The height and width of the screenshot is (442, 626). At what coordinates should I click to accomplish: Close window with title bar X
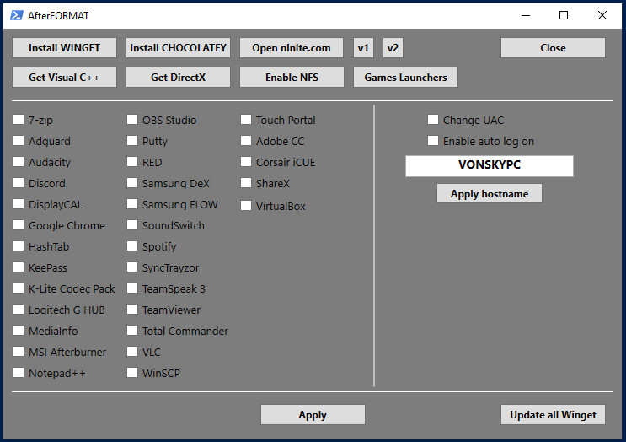[602, 15]
